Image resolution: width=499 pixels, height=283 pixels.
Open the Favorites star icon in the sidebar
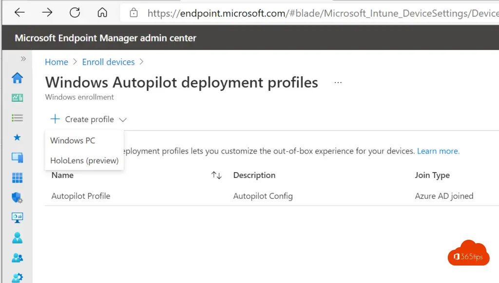17,138
